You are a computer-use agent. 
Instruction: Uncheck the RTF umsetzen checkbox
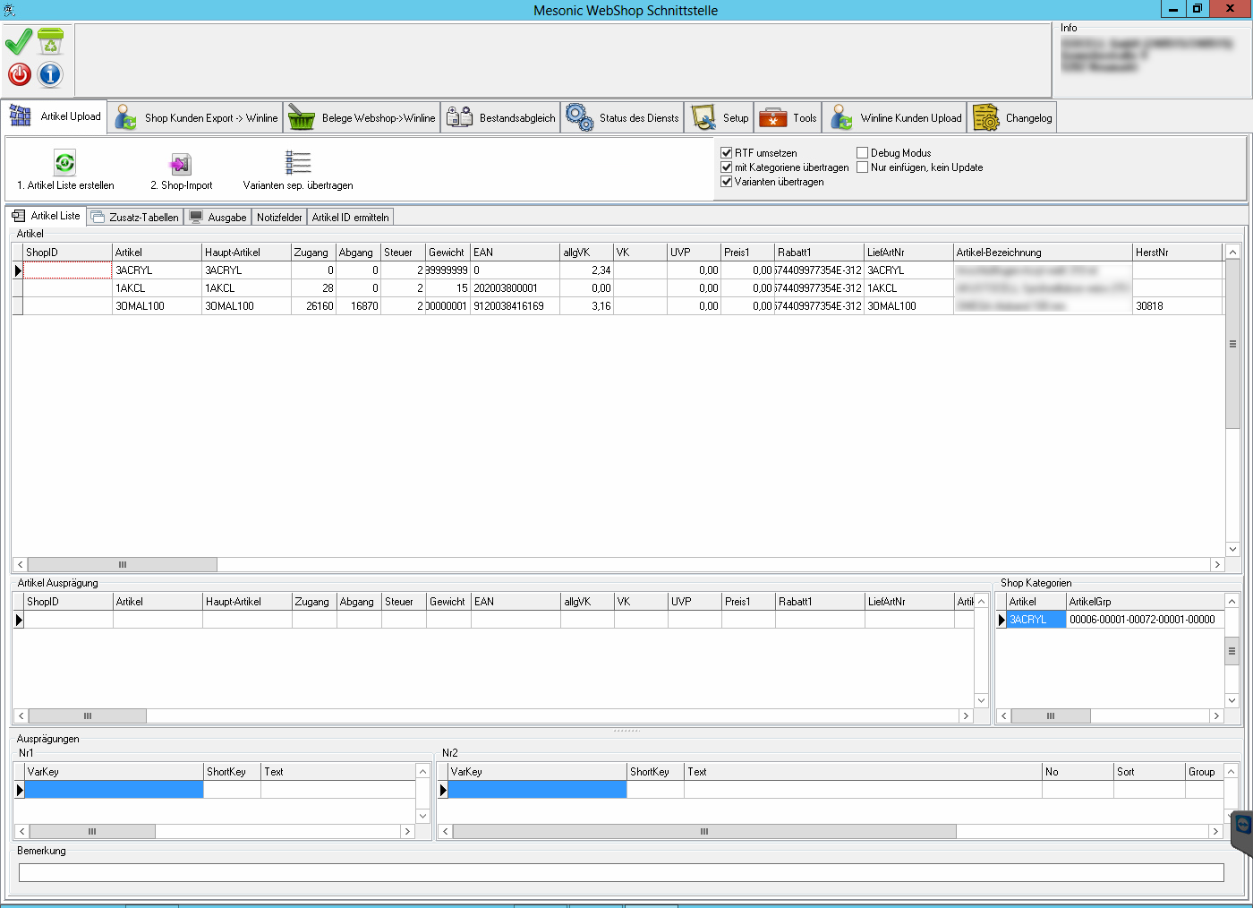pyautogui.click(x=727, y=153)
